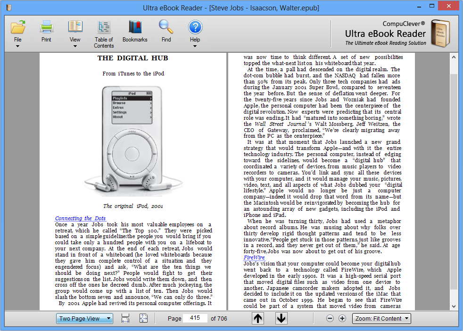Click the 'of 706' page total text

[x=219, y=319]
